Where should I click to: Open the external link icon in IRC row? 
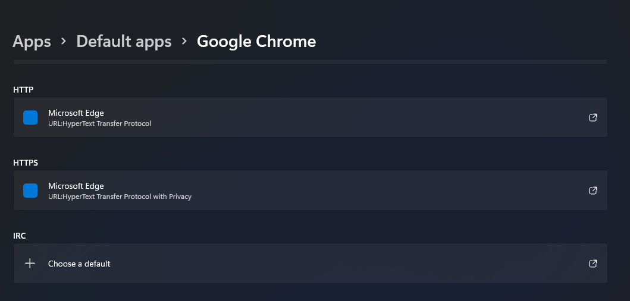click(x=593, y=264)
